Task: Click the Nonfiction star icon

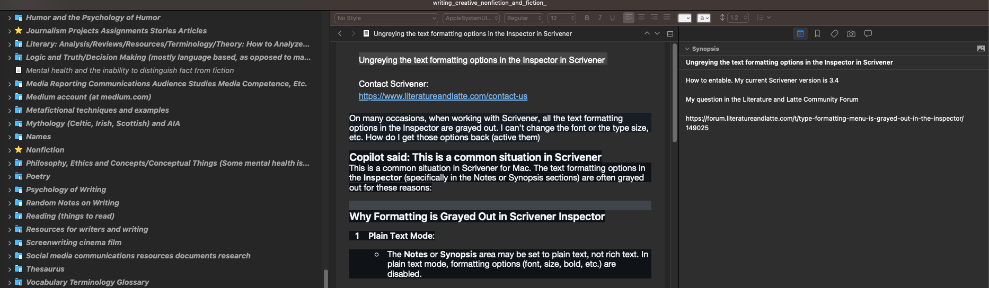Action: pyautogui.click(x=19, y=150)
